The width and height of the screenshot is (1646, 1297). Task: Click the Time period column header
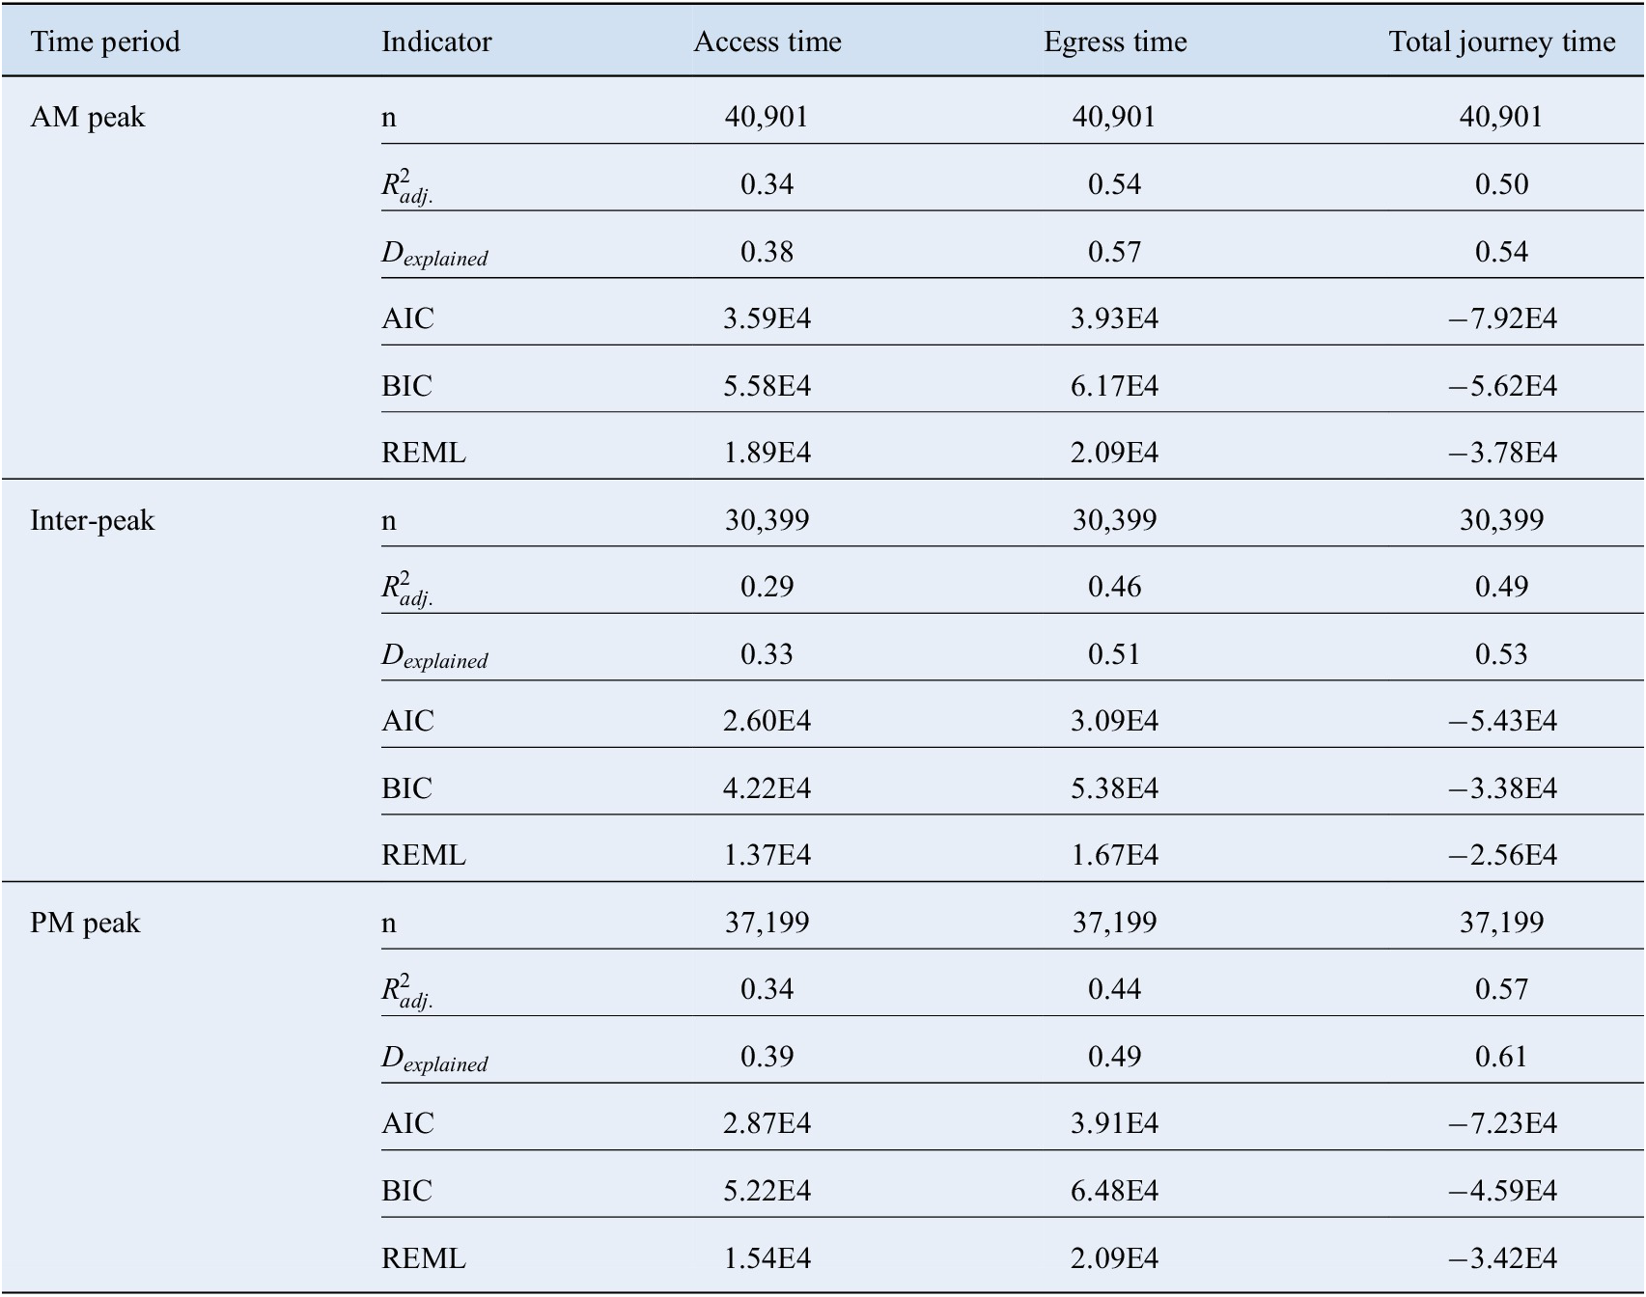105,41
